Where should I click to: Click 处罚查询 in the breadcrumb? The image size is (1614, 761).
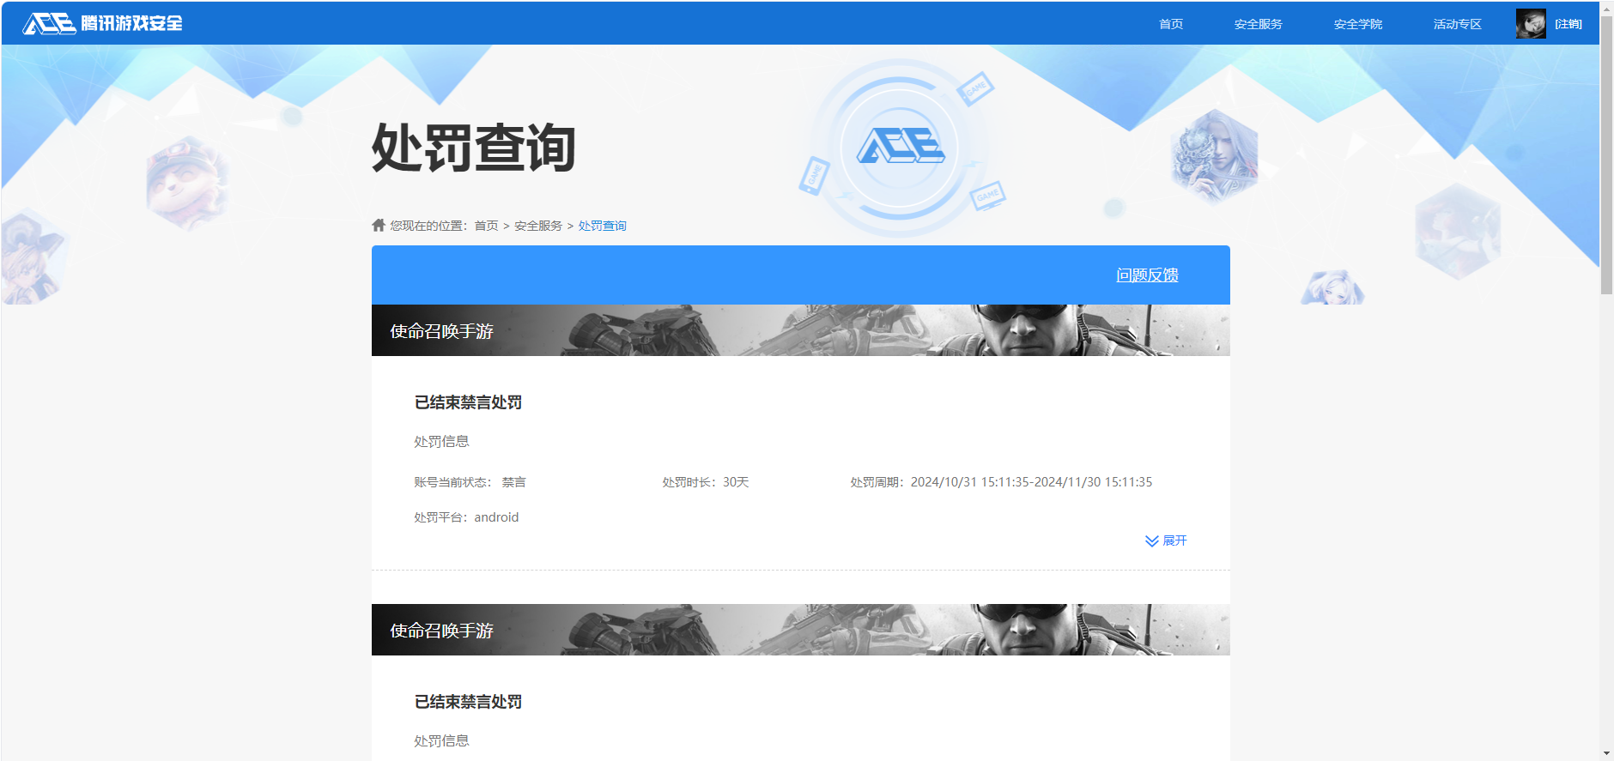click(x=603, y=226)
